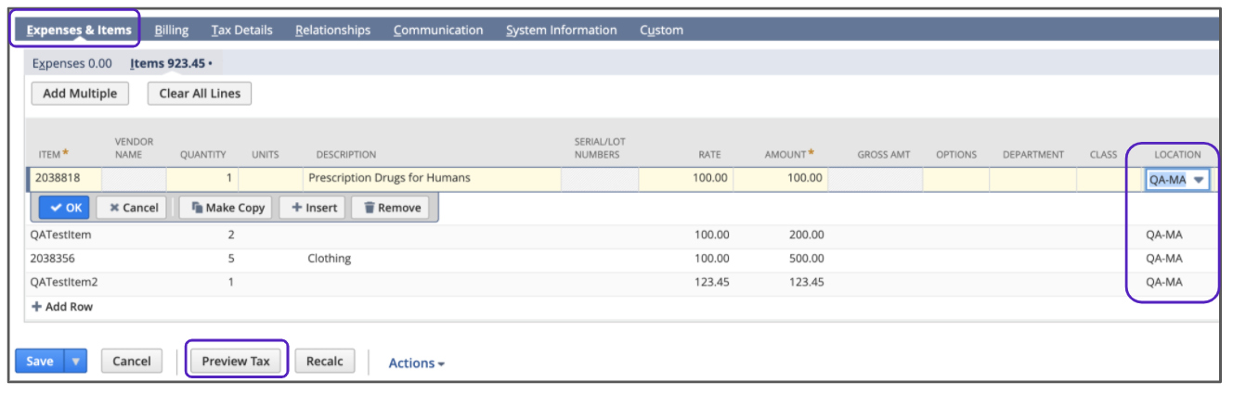
Task: Click the Description field of the edited line
Action: [x=432, y=178]
